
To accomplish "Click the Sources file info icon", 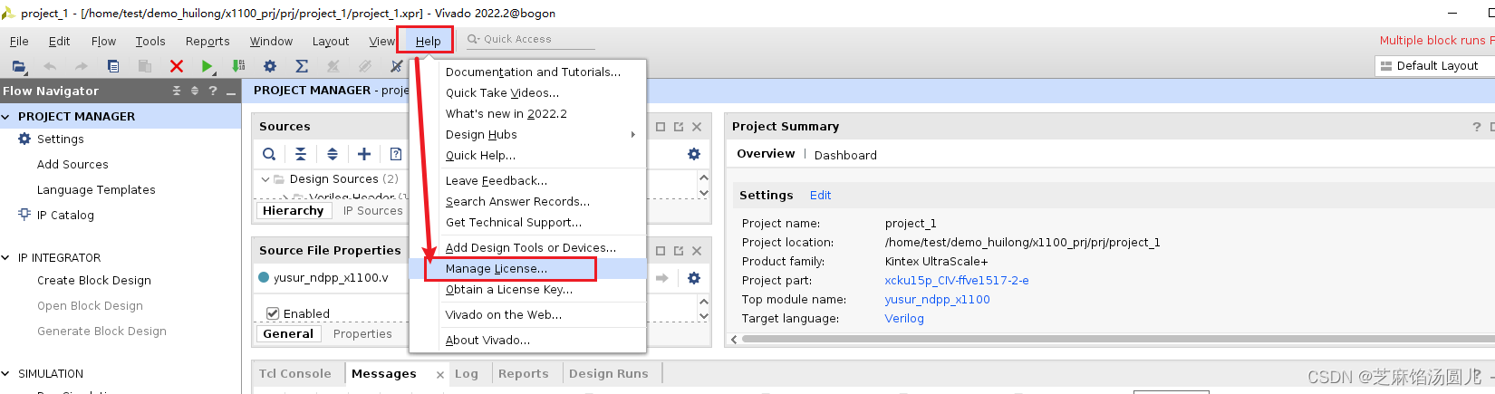I will 396,154.
